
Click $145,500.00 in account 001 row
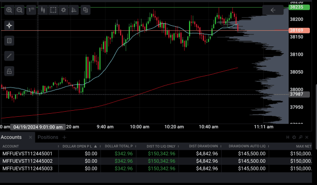pos(252,154)
